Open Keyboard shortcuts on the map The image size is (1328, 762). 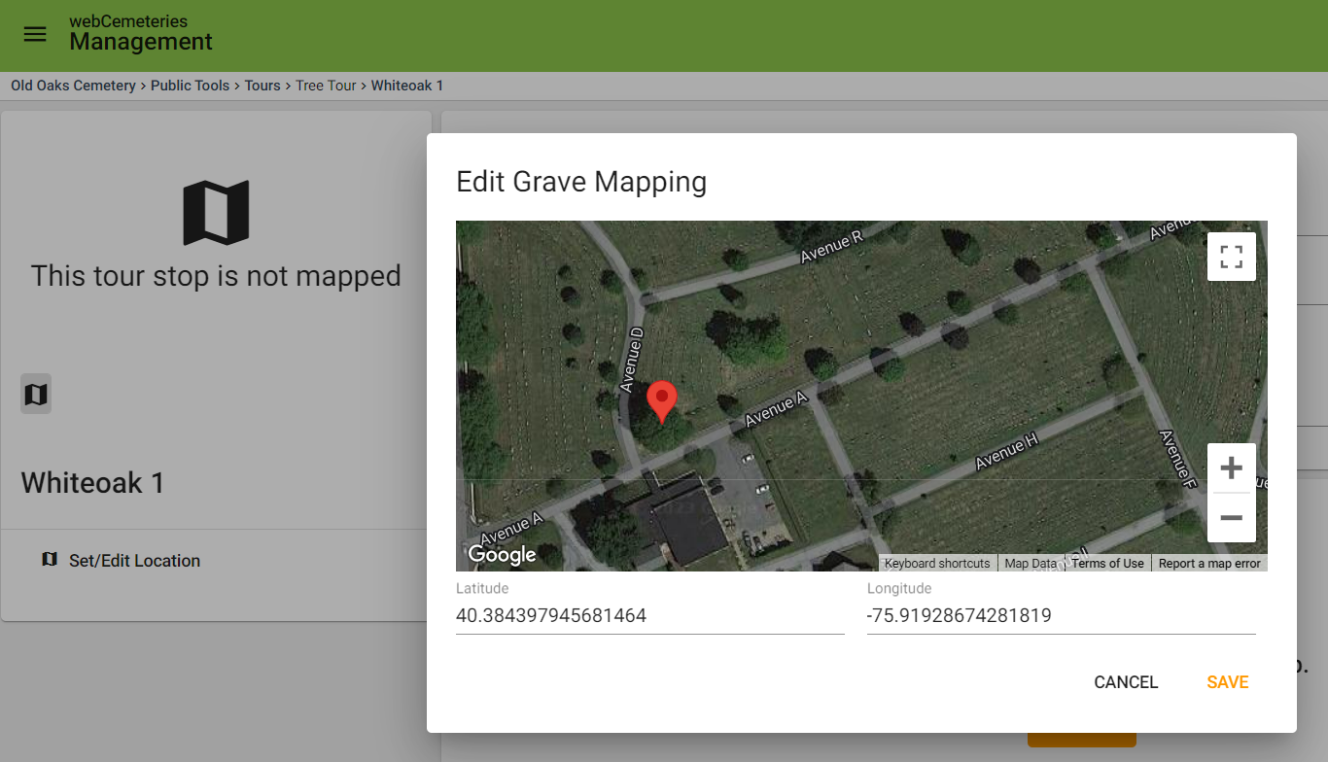(x=937, y=563)
